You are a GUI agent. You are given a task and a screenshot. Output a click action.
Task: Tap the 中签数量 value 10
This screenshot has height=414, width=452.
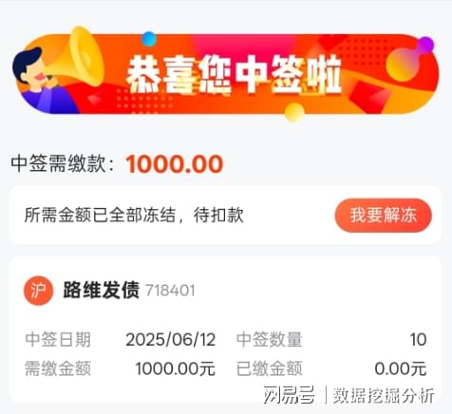pyautogui.click(x=418, y=340)
